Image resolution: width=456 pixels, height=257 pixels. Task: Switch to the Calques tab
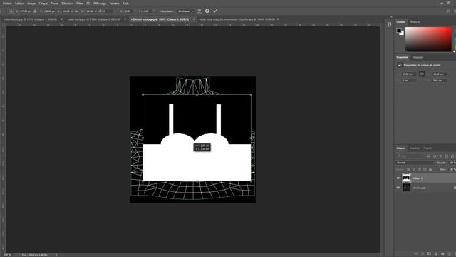click(x=400, y=148)
